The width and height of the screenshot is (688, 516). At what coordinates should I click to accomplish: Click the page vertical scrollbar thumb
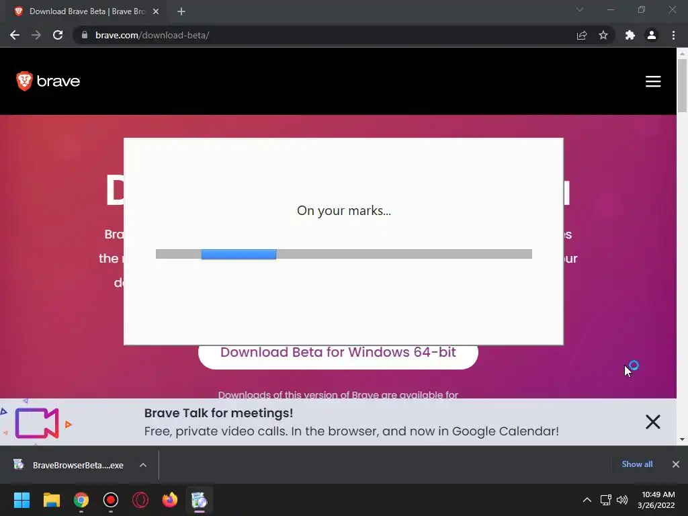click(682, 85)
